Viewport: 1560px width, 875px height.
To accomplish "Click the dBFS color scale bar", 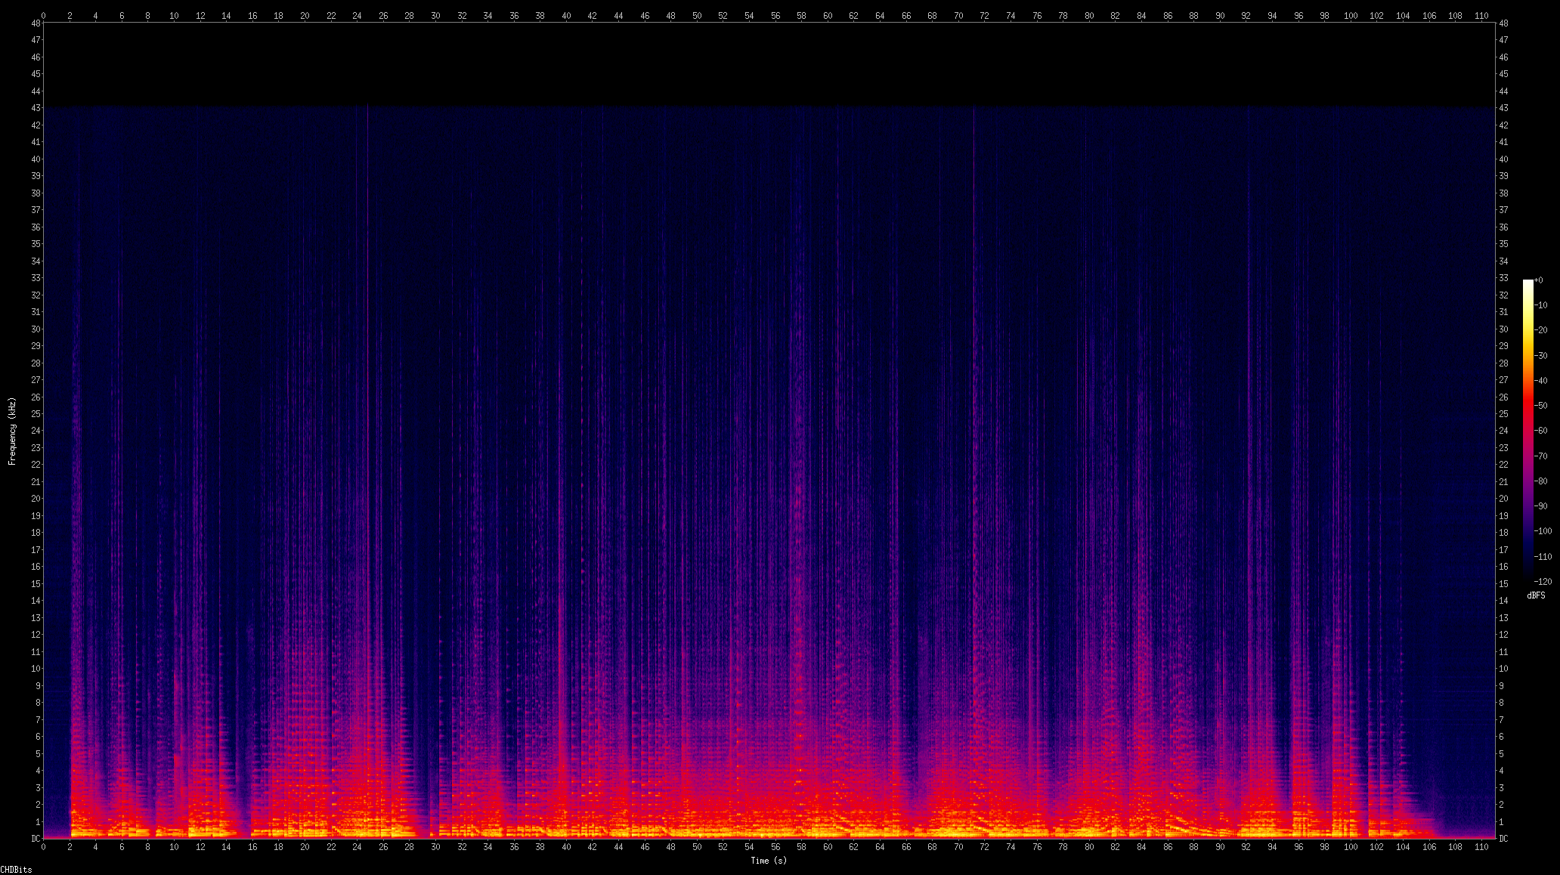I will [x=1528, y=431].
